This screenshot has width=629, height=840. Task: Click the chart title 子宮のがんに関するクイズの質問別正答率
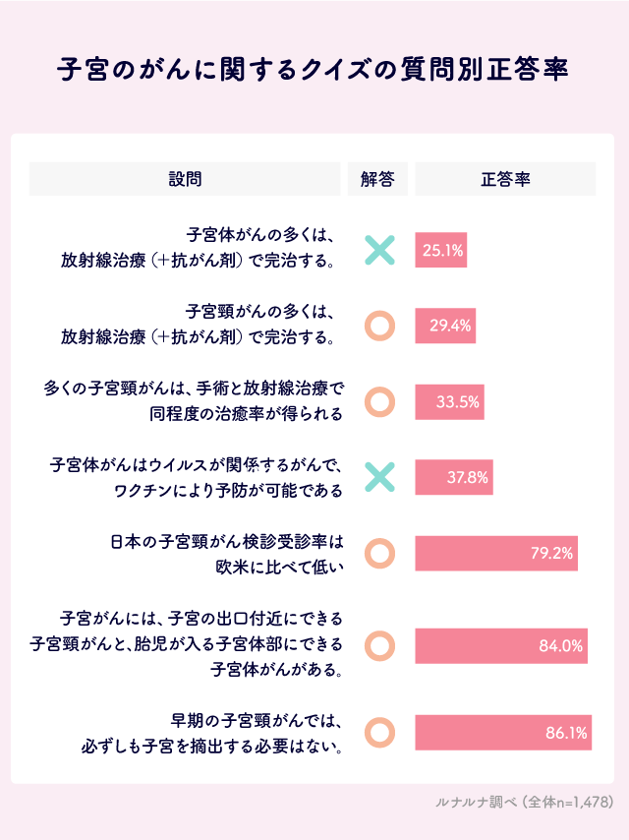coord(314,70)
